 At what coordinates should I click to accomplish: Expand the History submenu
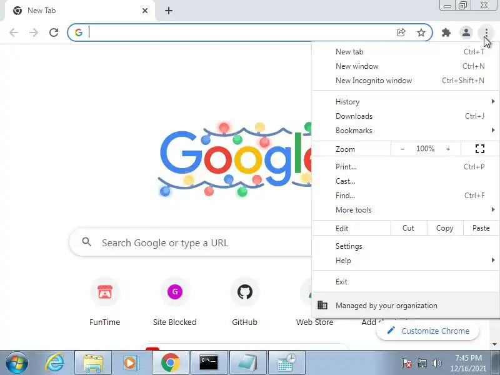pos(406,102)
